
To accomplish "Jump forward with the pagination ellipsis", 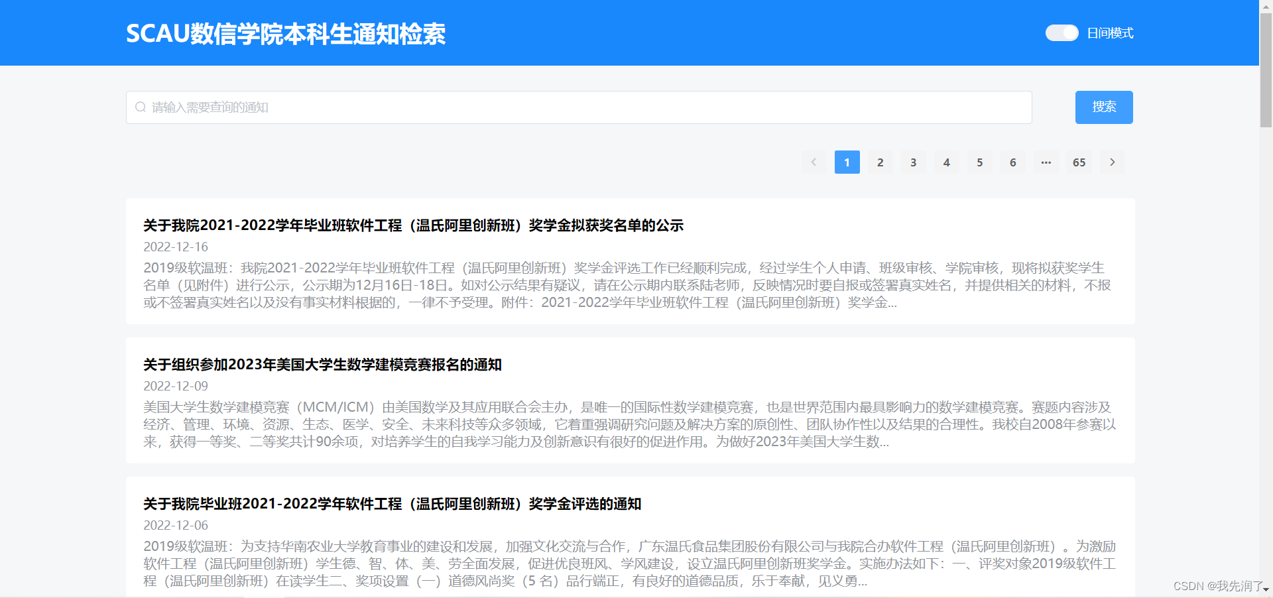I will (1046, 162).
